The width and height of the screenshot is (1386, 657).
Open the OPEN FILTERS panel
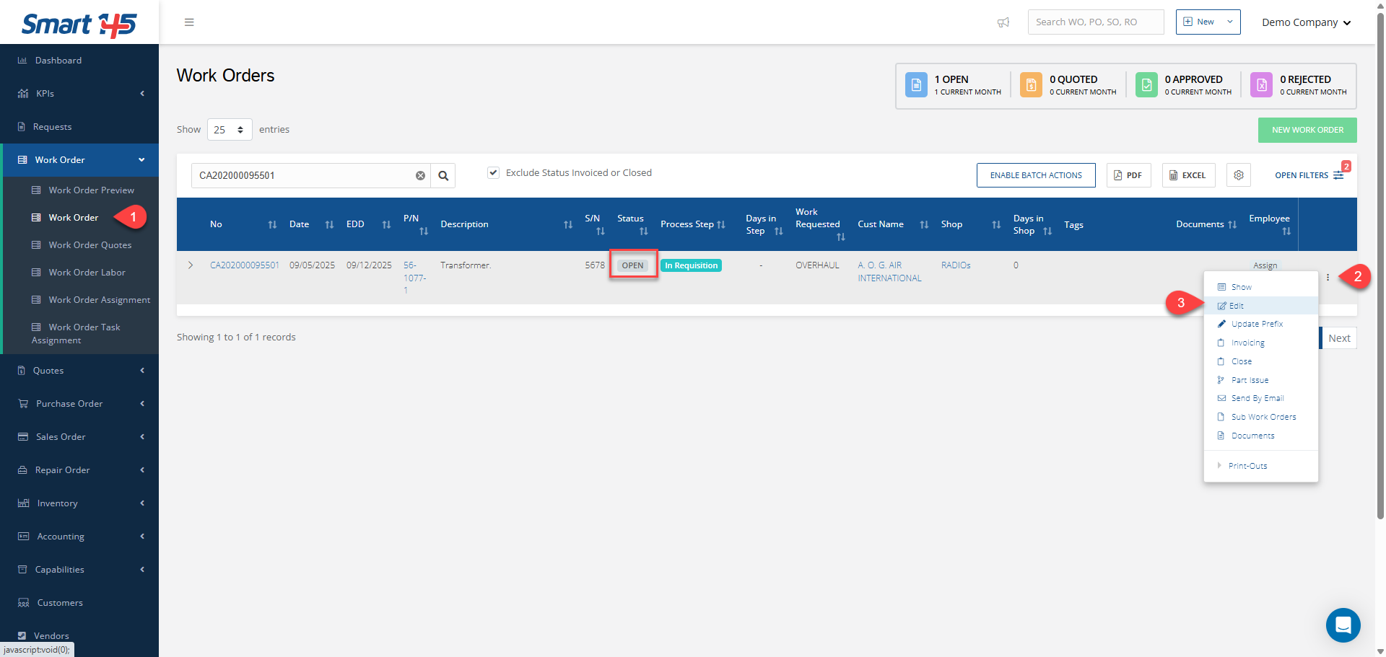pyautogui.click(x=1309, y=175)
